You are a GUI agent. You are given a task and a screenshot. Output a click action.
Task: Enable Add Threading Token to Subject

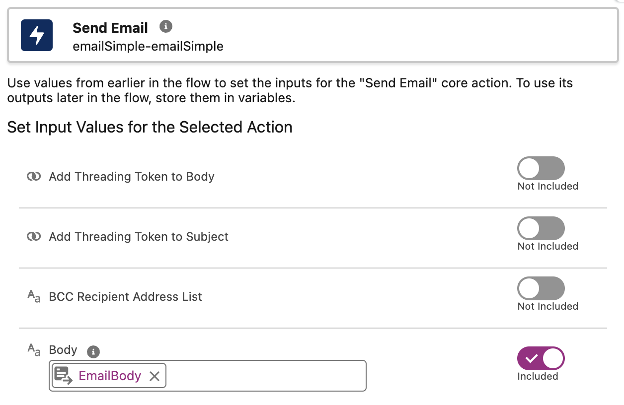[x=541, y=228]
